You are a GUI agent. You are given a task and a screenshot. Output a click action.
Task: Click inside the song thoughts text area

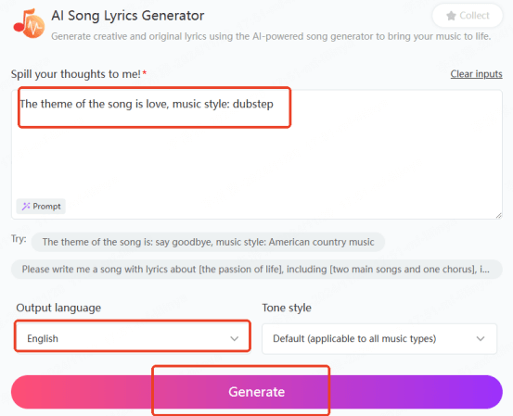[x=257, y=154]
